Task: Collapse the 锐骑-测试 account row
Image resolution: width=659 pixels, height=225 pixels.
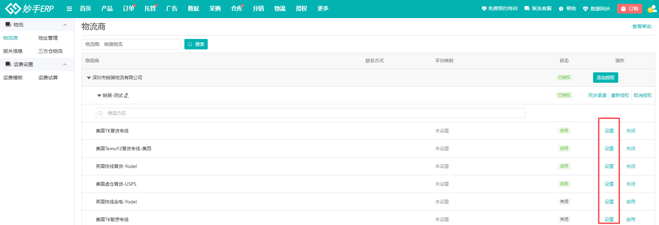Action: [x=99, y=96]
